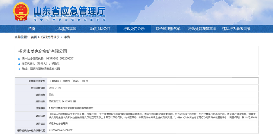The image size is (273, 136).
Task: Click the 行政处罚公示 breadcrumb link
Action: pyautogui.click(x=50, y=37)
